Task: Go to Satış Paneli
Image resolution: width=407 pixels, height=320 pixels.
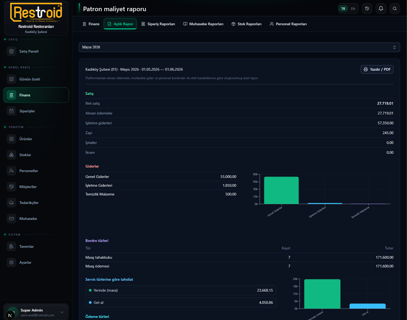Action: coord(36,51)
